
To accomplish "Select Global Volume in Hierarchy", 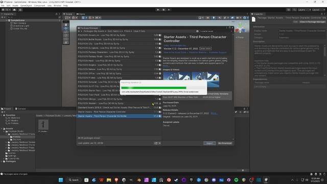I will [x=20, y=29].
